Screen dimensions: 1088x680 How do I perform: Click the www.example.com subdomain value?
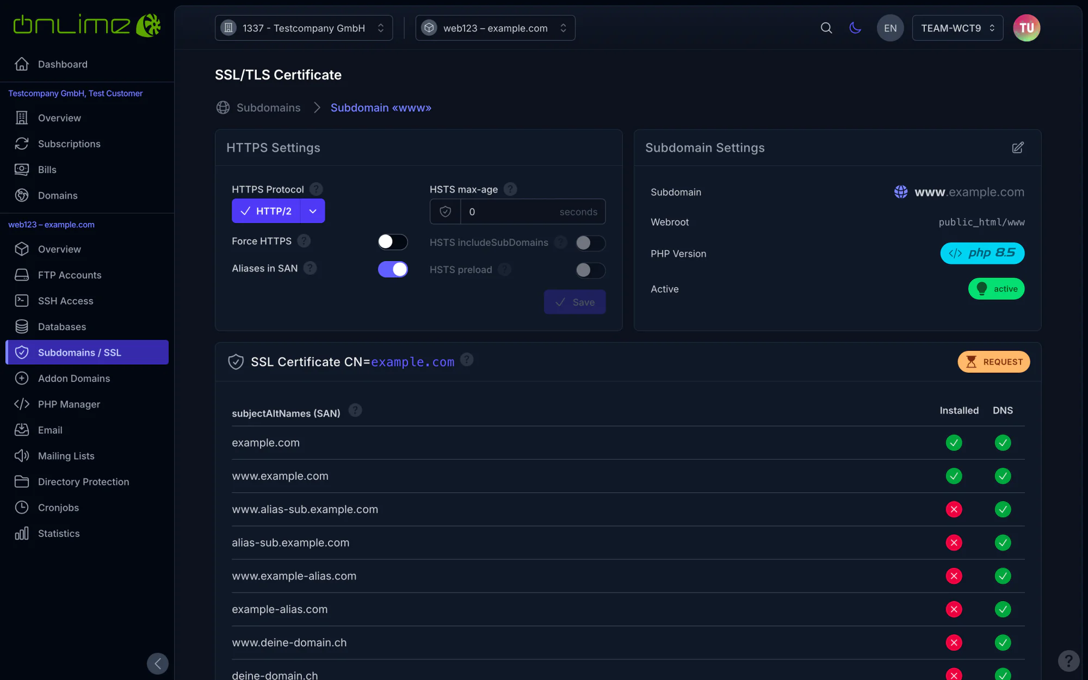pyautogui.click(x=969, y=192)
